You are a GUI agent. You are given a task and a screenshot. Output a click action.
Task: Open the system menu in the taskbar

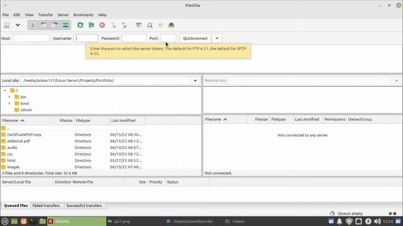[x=4, y=222]
